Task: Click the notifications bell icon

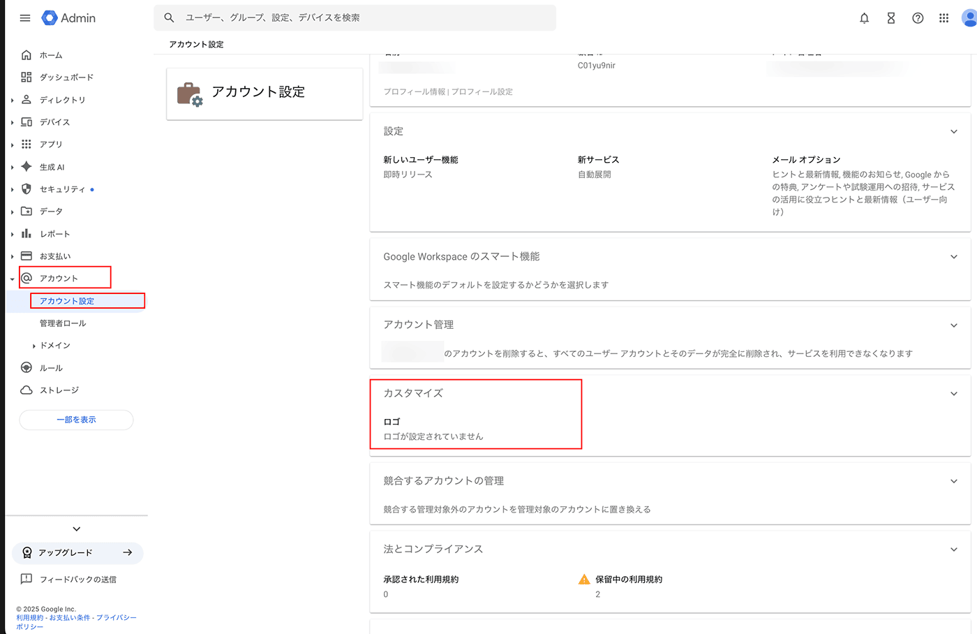Action: (864, 18)
